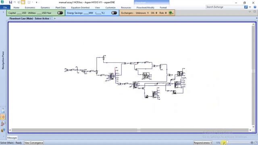The width and height of the screenshot is (258, 145).
Task: Click the Save icon in quick access toolbar
Action: click(x=10, y=2)
